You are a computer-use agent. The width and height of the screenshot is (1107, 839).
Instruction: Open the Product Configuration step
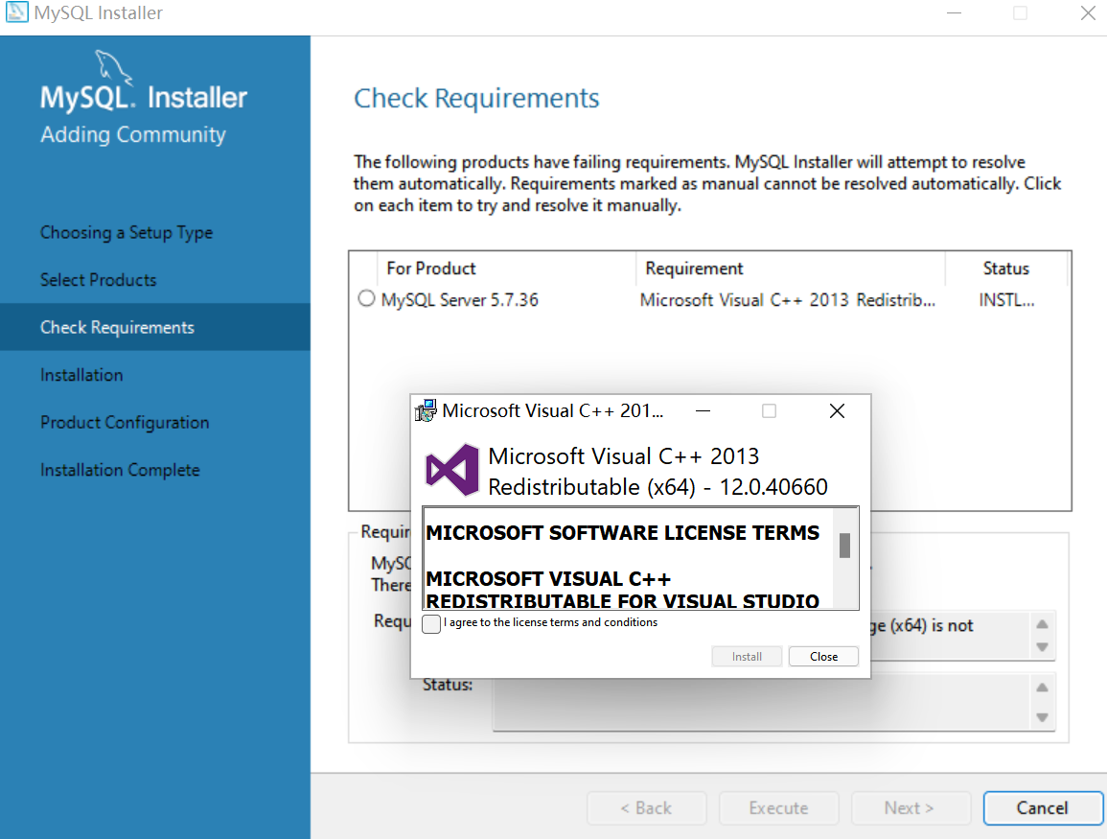click(125, 422)
